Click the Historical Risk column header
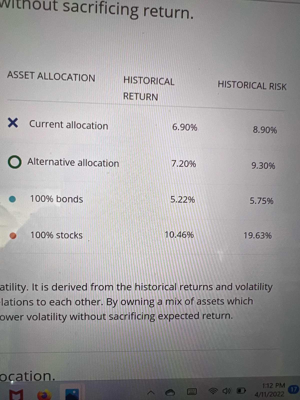 tap(252, 85)
